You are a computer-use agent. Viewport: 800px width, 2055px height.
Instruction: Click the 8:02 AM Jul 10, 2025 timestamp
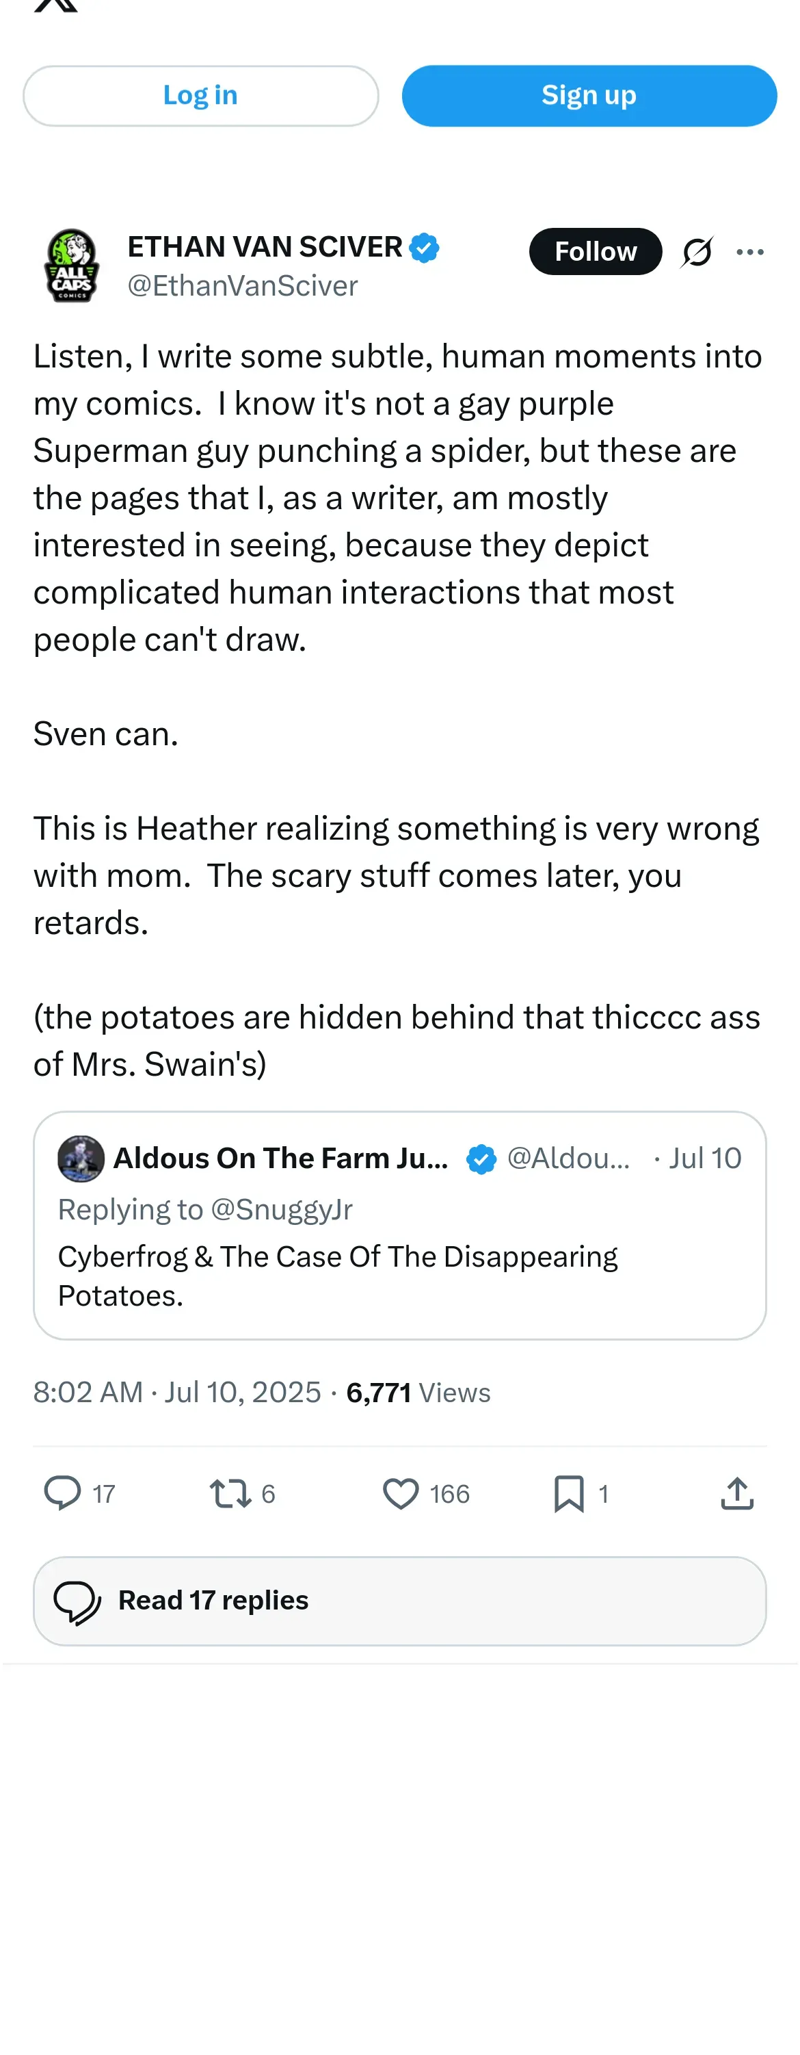[x=177, y=1392]
